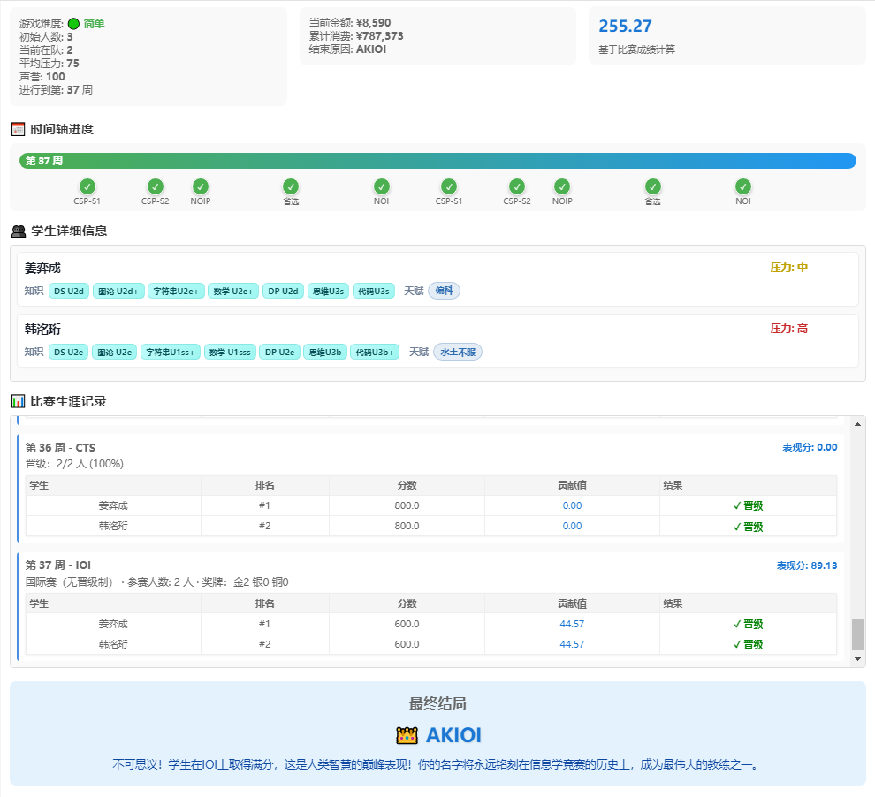Screen dimensions: 875x797
Task: Click the 第 37 周 progress bar
Action: (x=437, y=161)
